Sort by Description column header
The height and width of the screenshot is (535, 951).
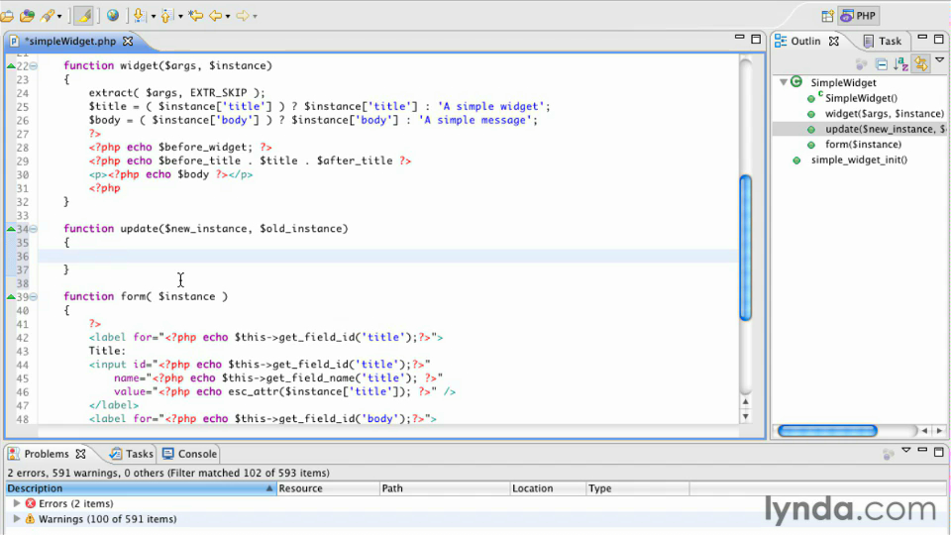[x=142, y=488]
